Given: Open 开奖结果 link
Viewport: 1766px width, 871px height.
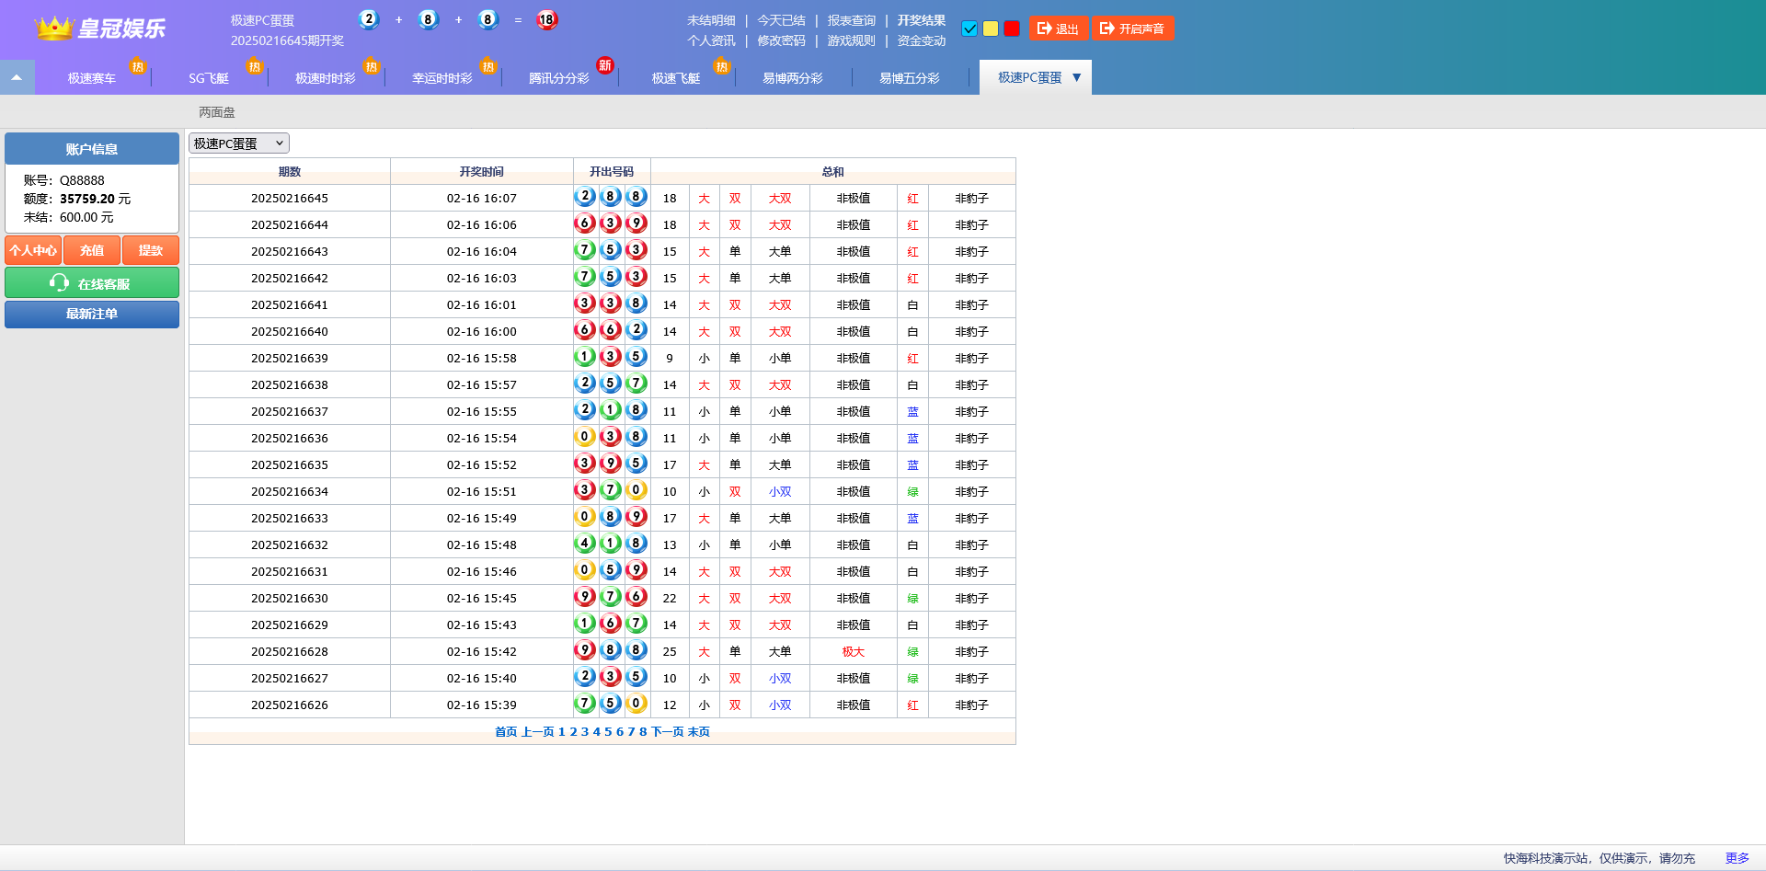Looking at the screenshot, I should [x=922, y=20].
